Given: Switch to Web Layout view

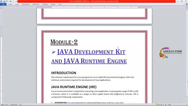Looking at the screenshot, I should [x=161, y=105].
